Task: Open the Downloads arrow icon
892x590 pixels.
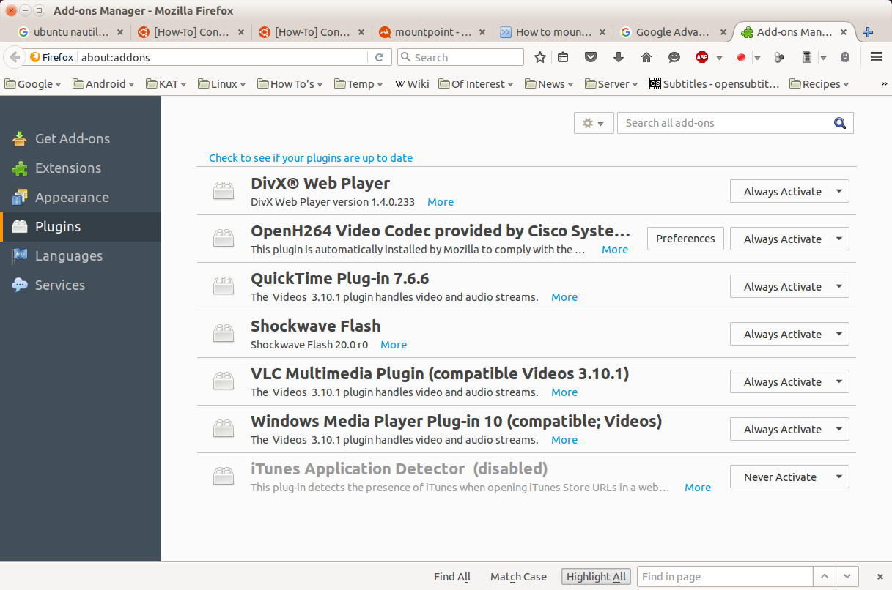Action: coord(619,57)
